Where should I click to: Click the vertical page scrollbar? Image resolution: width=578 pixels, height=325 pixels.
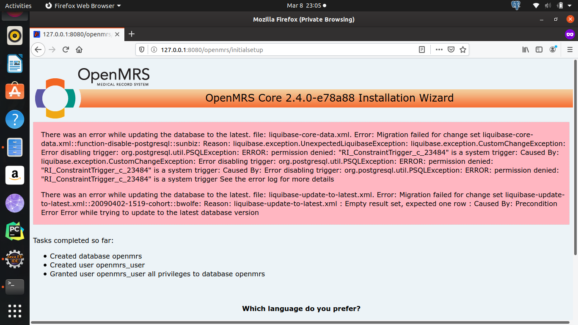(575, 157)
